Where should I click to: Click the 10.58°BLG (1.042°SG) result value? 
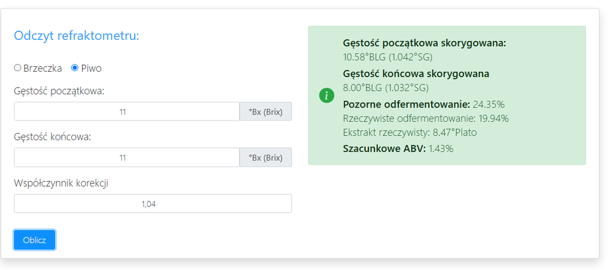point(388,57)
